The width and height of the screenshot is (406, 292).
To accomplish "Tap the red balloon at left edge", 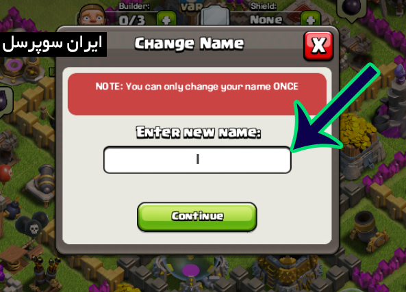I will pos(5,173).
